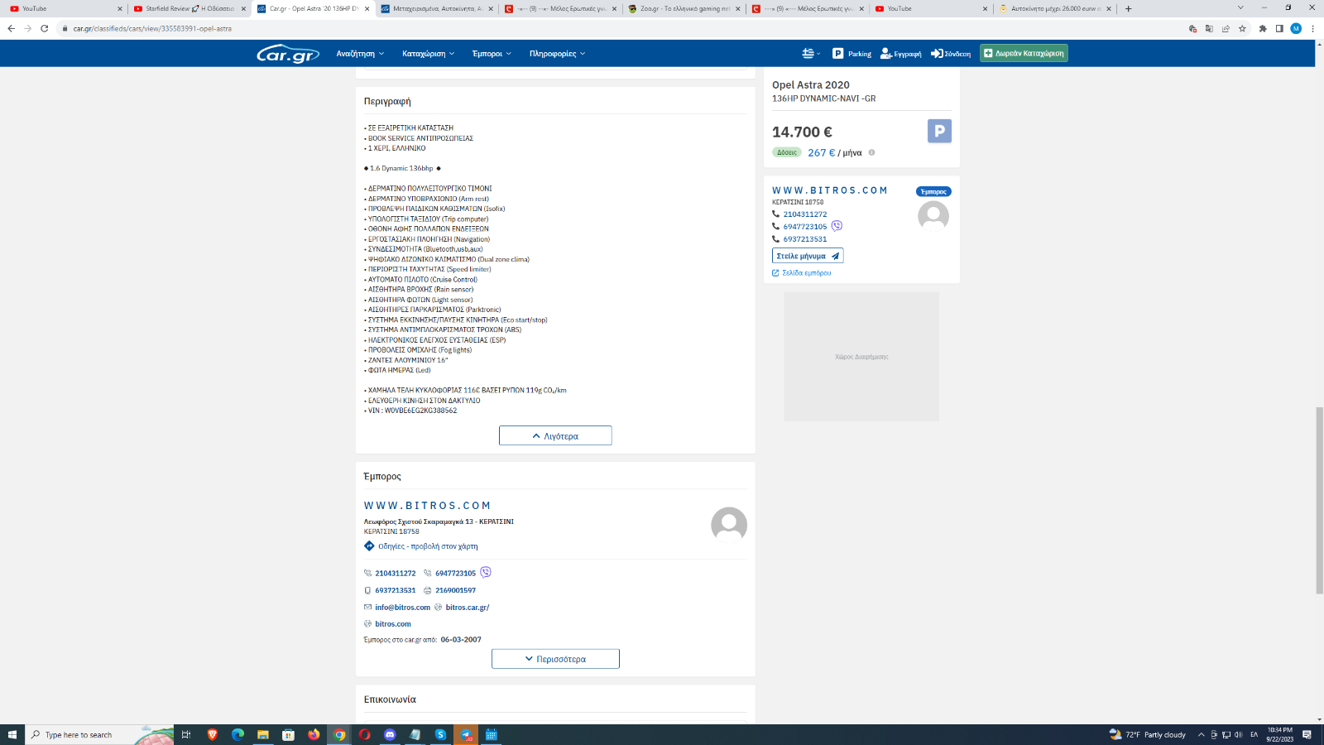Click Σύνδεση login button
Viewport: 1324px width, 745px height.
coord(951,53)
